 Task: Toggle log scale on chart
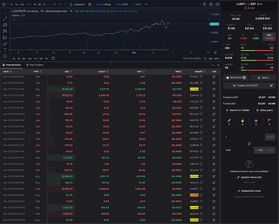click(210, 58)
